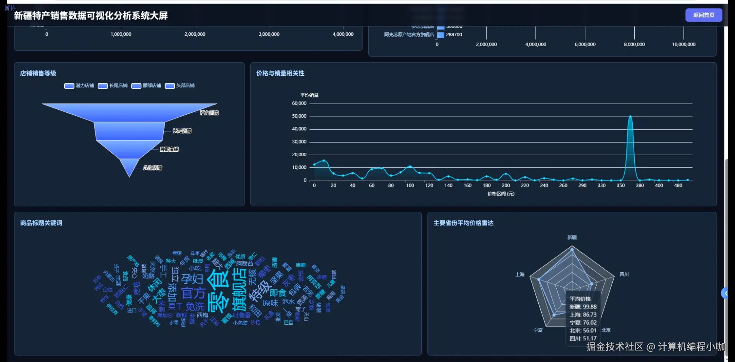
Task: Click the word 旗舰店 in the word cloud
Action: 239,289
